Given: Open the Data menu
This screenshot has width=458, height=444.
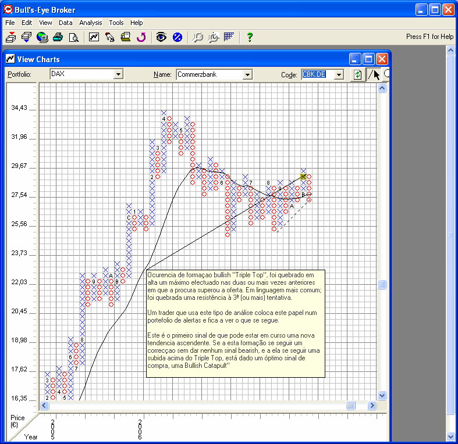Looking at the screenshot, I should tap(65, 23).
